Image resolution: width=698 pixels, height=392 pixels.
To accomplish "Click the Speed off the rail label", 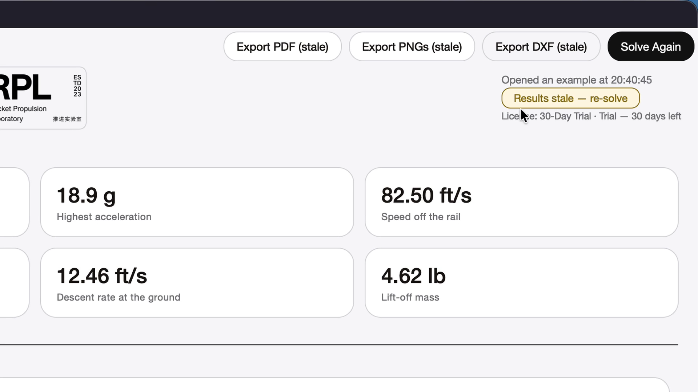I will pos(421,217).
